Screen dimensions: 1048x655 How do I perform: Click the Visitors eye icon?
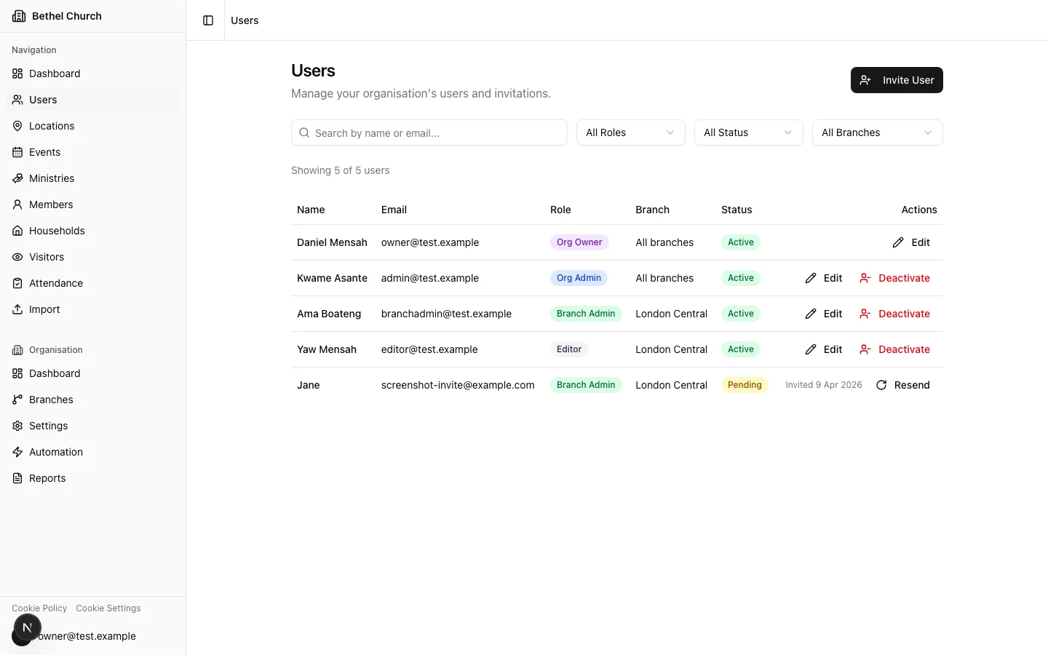[x=17, y=257]
